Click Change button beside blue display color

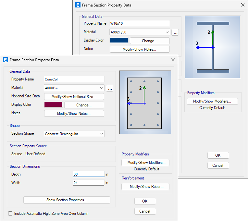click(x=150, y=41)
